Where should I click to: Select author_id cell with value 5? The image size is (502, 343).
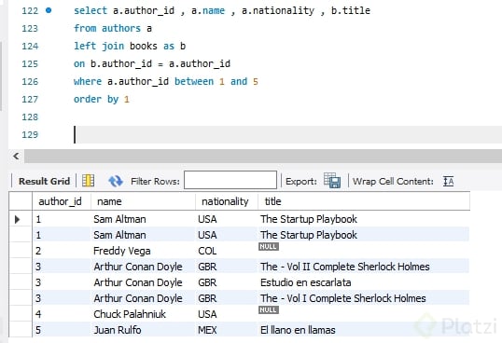(x=62, y=330)
